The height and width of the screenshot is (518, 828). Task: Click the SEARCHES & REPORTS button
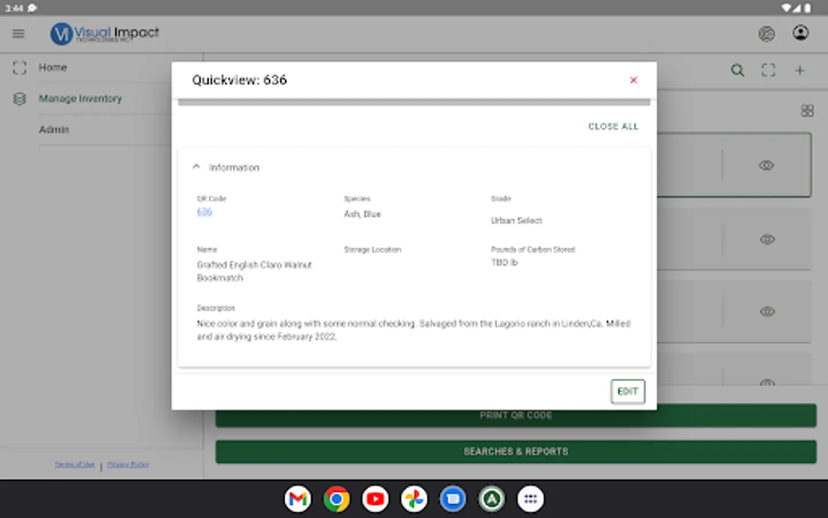pos(516,452)
